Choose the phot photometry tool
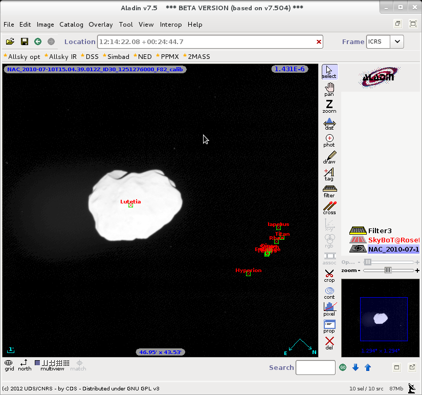This screenshot has width=422, height=395. (x=329, y=140)
